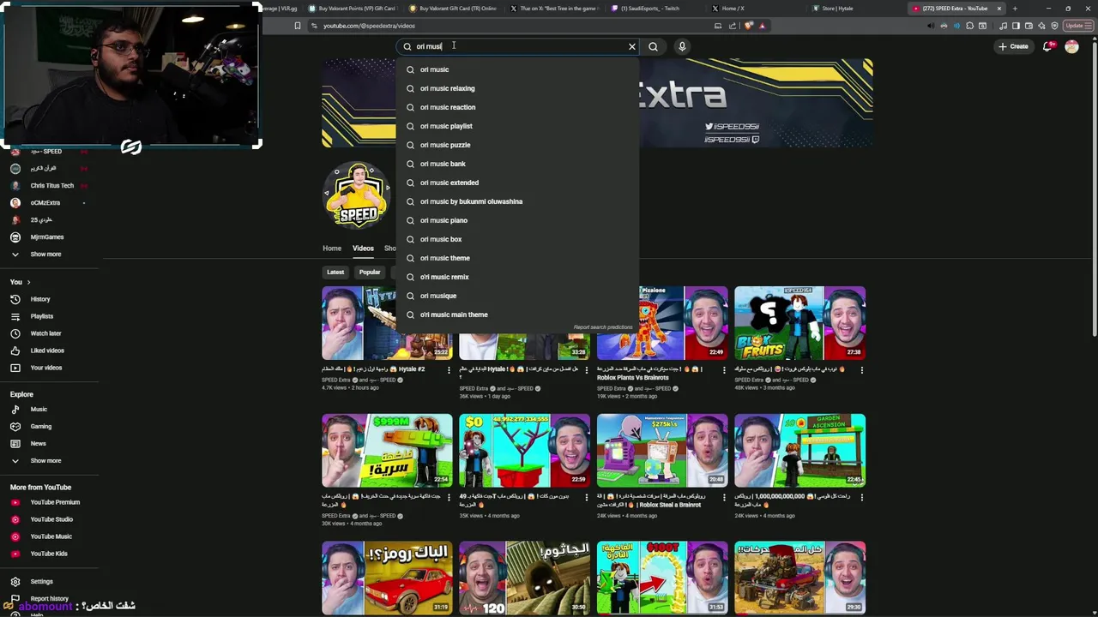This screenshot has height=617, width=1098.
Task: Open YouTube Kids link
Action: 49,554
